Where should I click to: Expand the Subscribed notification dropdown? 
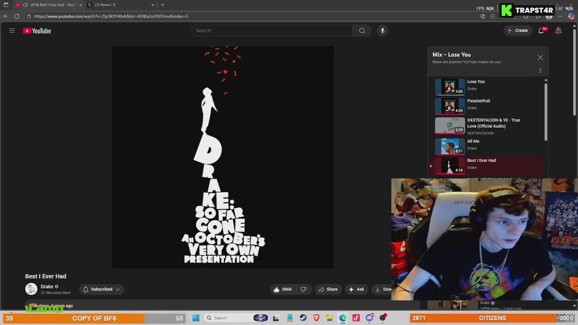[117, 289]
